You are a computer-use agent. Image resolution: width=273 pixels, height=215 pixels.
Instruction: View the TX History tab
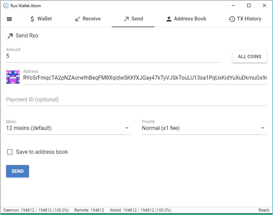245,19
